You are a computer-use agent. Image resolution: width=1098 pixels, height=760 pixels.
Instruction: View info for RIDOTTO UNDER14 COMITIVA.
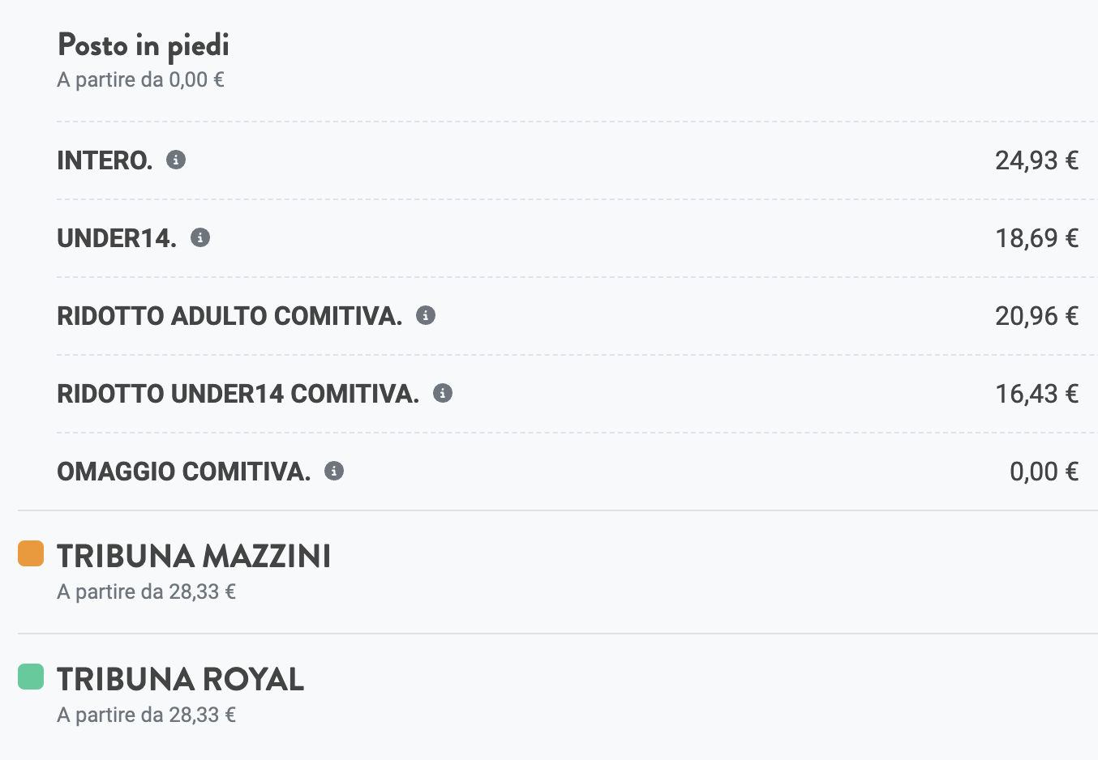point(443,393)
